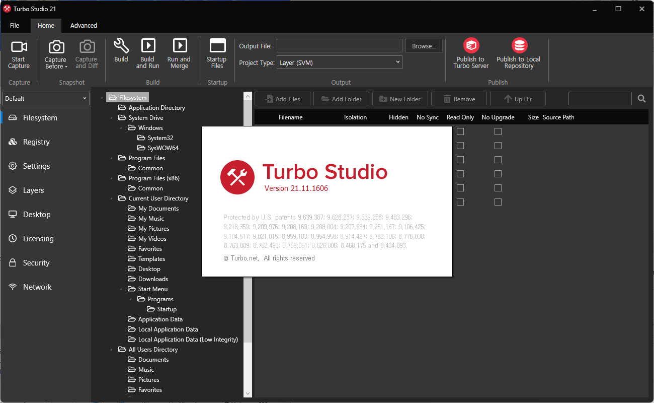The image size is (654, 403).
Task: Open the Default configuration dropdown
Action: click(x=46, y=98)
